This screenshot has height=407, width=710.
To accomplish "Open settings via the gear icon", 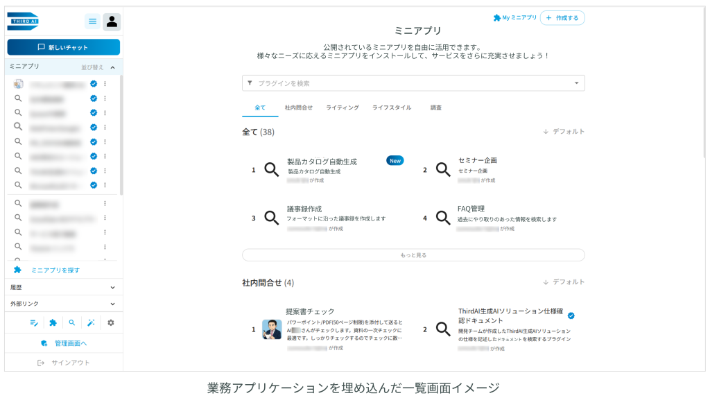I will tap(110, 322).
